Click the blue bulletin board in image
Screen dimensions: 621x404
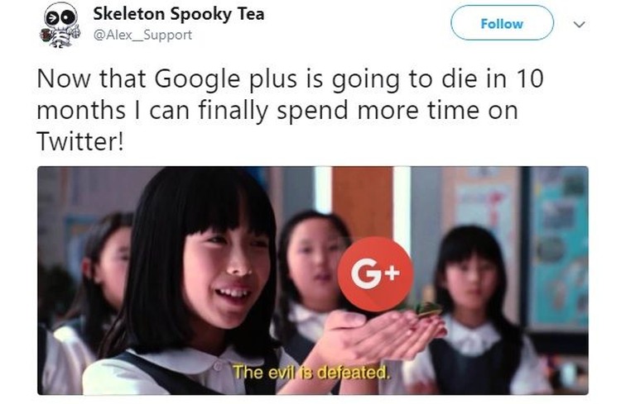coord(558,247)
